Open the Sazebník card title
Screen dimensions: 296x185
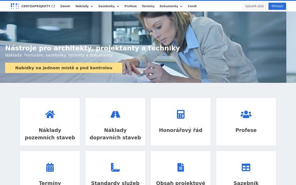[246, 183]
